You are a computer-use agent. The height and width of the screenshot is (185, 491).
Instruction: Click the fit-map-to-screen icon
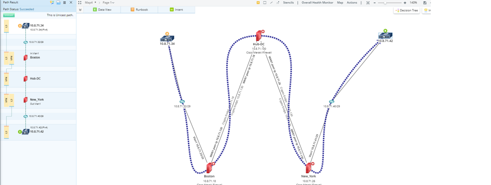(x=368, y=3)
